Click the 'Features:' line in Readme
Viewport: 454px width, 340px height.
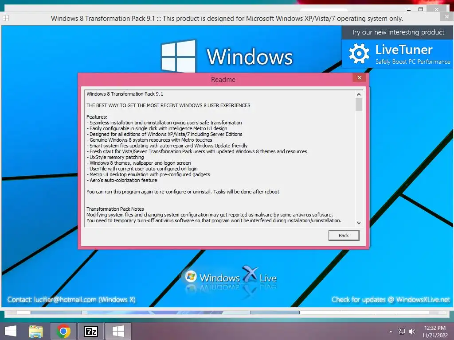[x=97, y=117]
